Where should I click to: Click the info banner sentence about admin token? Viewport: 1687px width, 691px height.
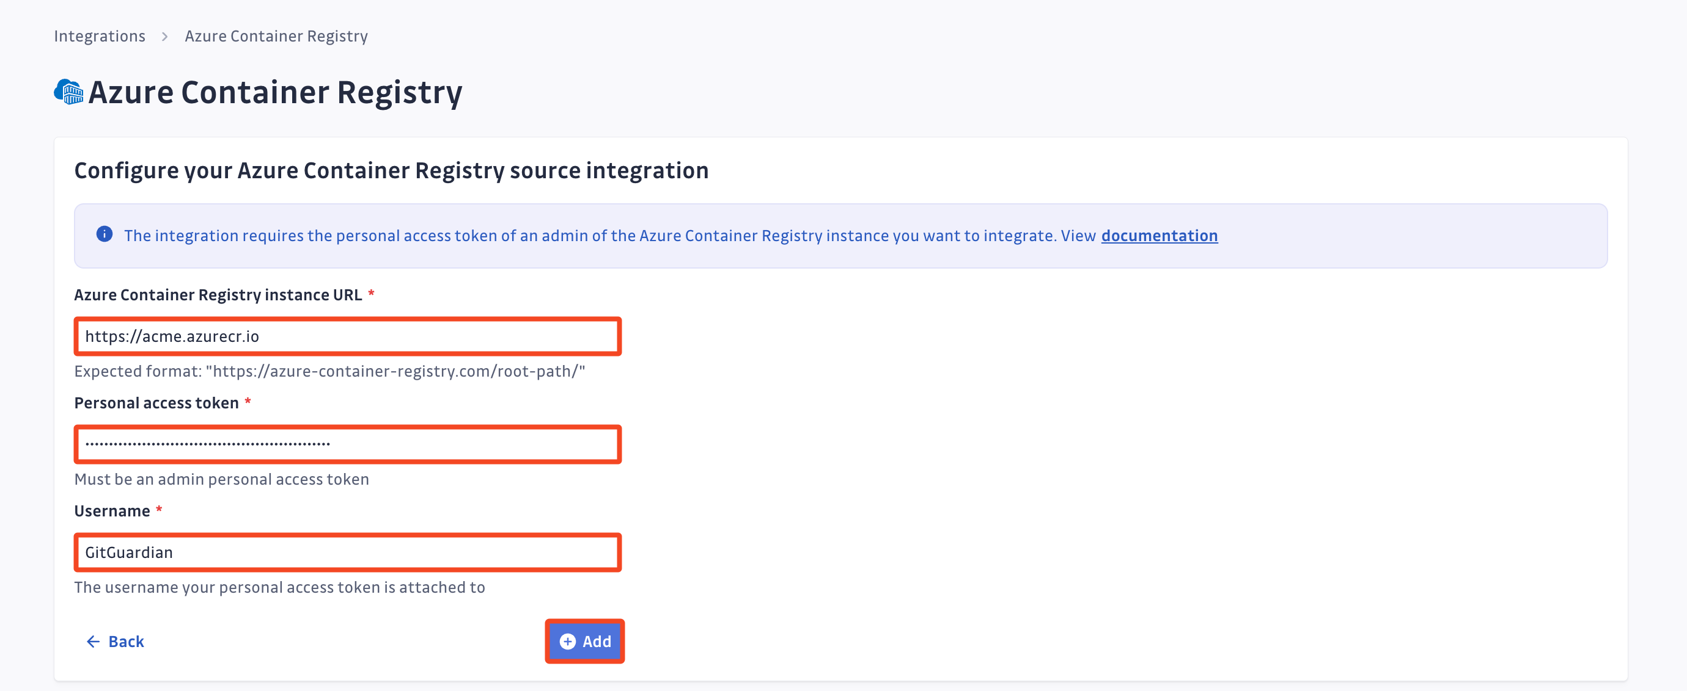click(610, 236)
